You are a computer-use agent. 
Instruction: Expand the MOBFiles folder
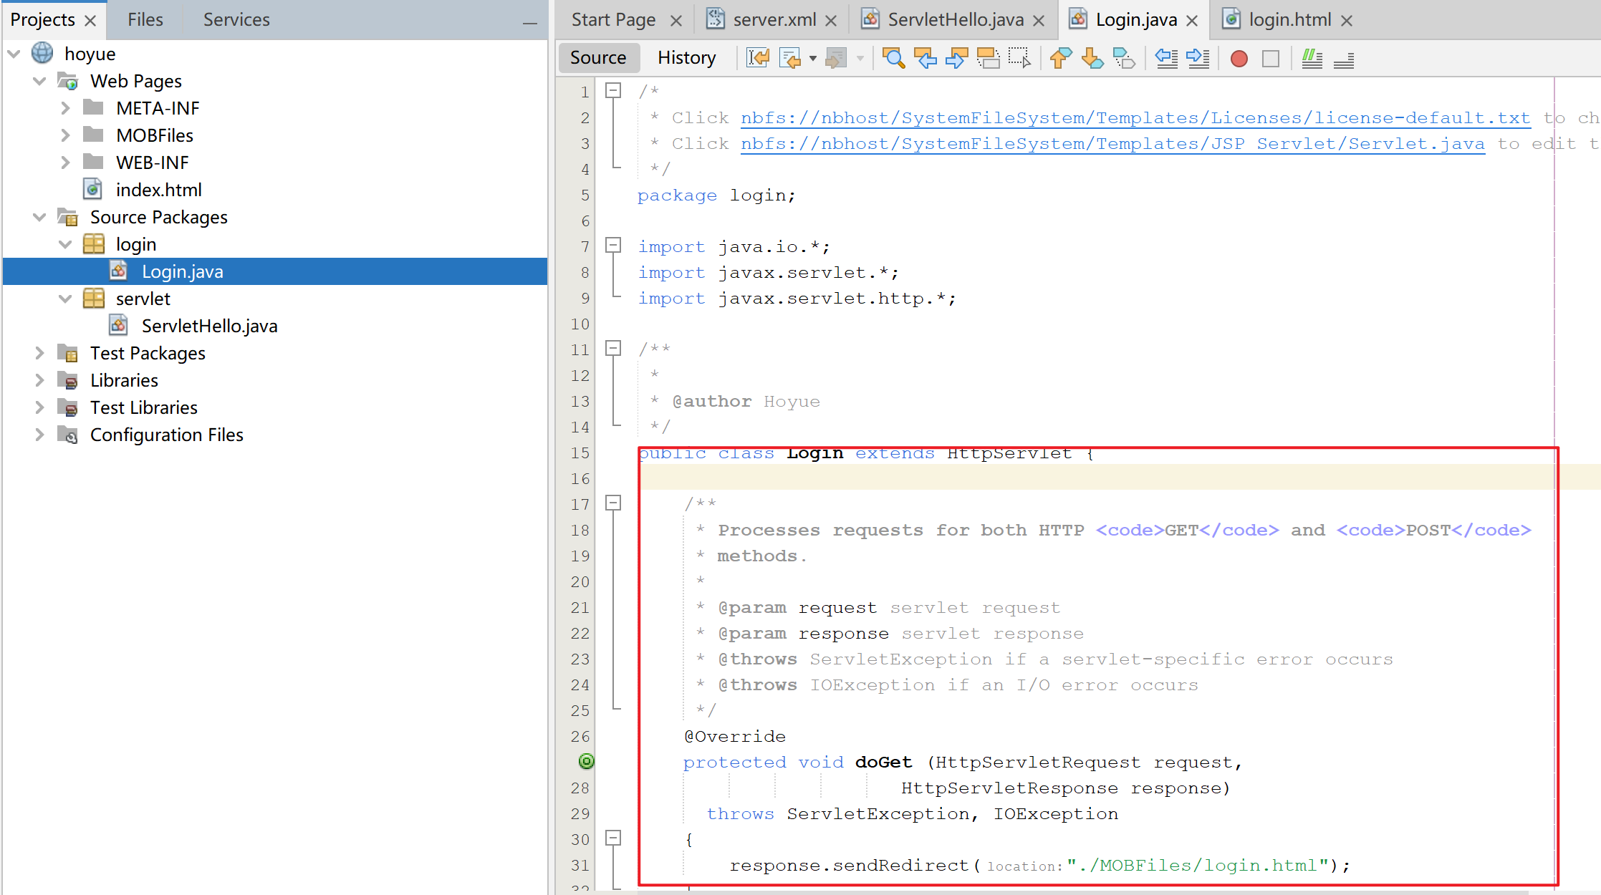[65, 135]
